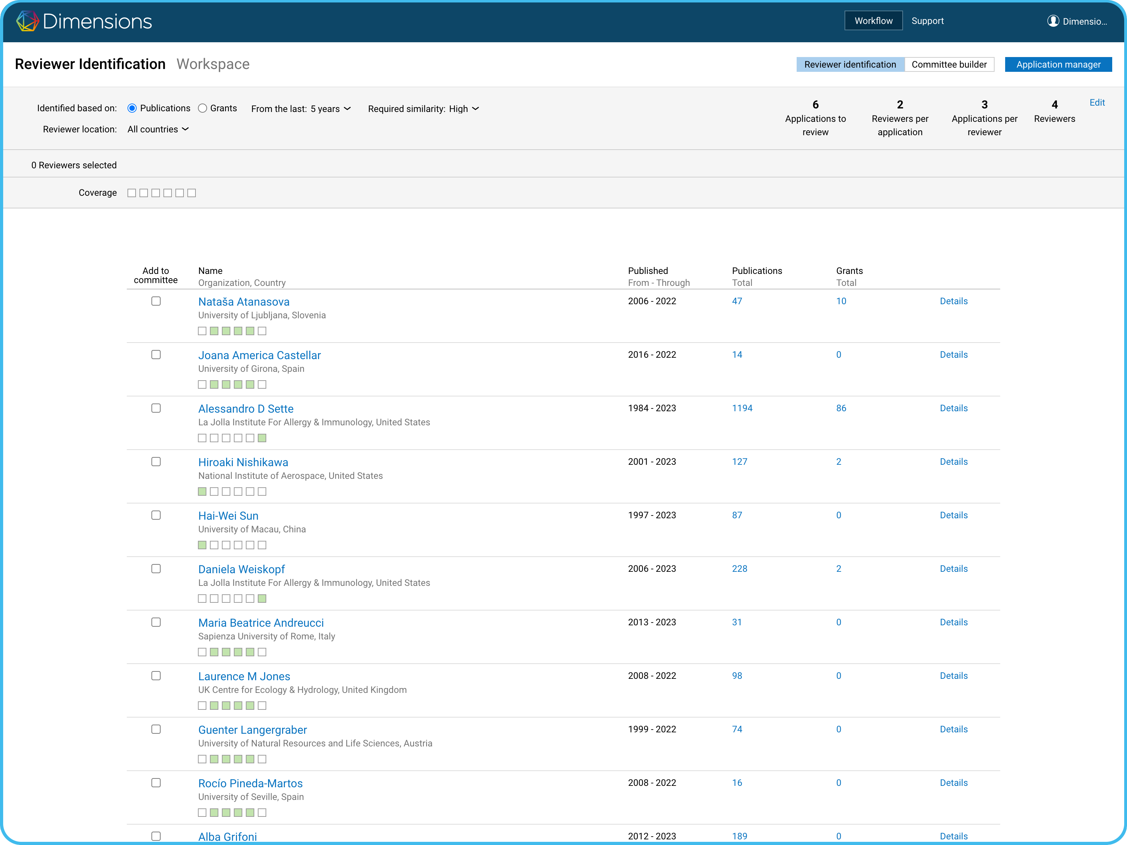Check the box for Joana America Castellar

[x=156, y=355]
